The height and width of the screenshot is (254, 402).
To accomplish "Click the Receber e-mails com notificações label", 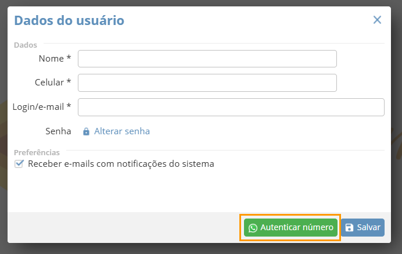I will (121, 164).
